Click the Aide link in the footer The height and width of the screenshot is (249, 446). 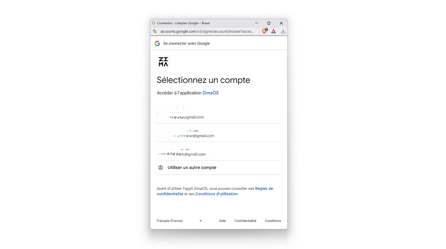coord(222,221)
